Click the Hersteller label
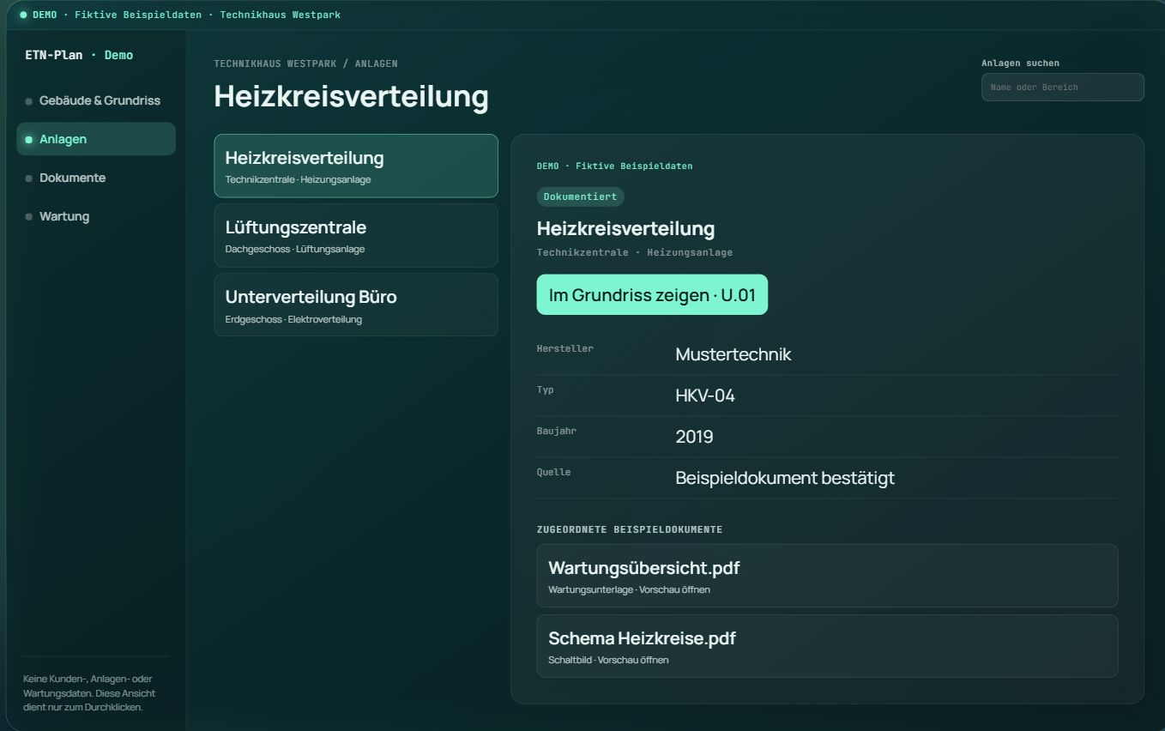 564,348
